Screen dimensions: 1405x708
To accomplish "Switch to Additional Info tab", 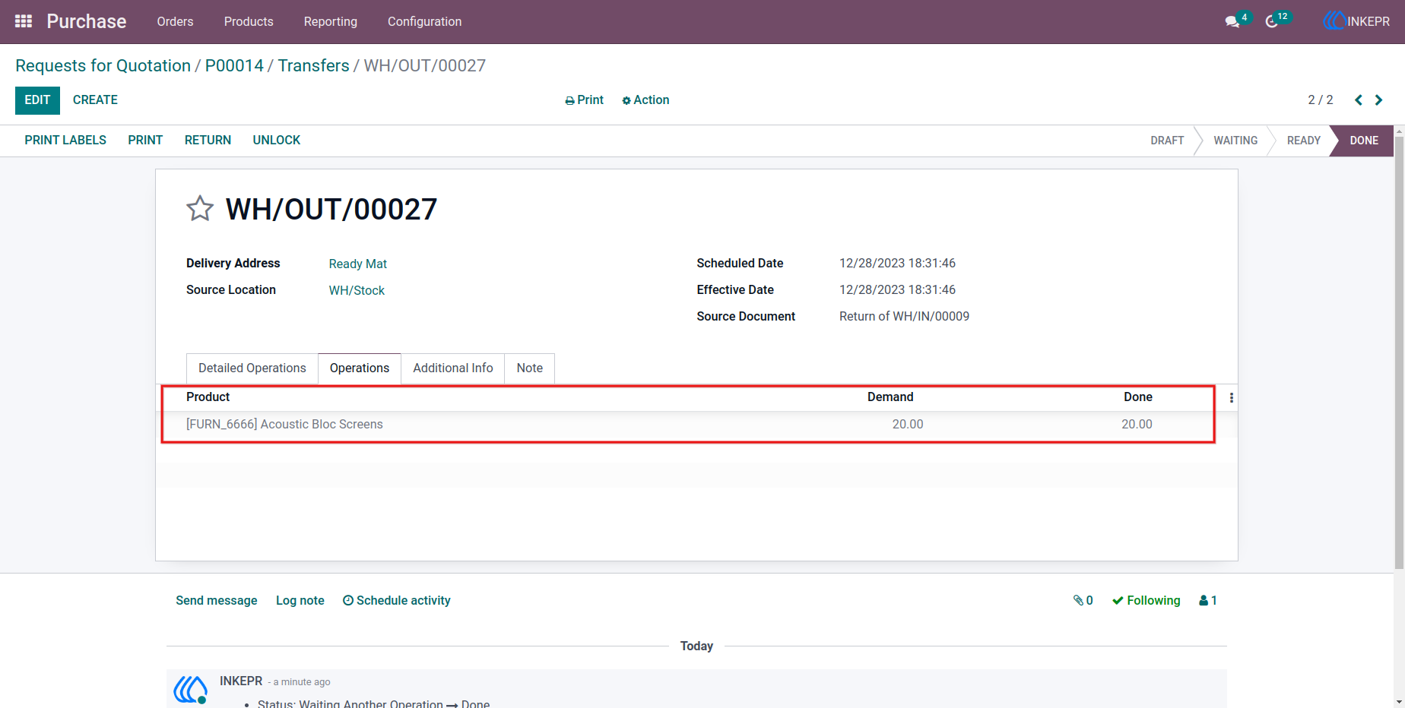I will coord(453,368).
